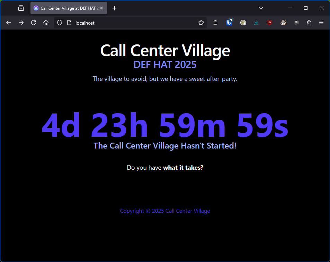Go back to the previous page
330x262 pixels.
pyautogui.click(x=9, y=23)
